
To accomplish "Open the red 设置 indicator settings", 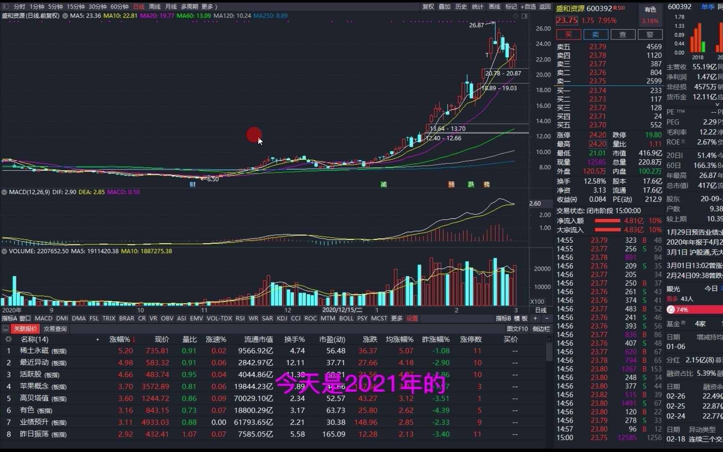I will [412, 318].
